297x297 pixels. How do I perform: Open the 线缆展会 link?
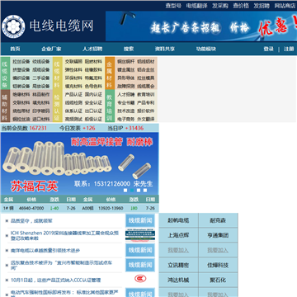pyautogui.click(x=146, y=86)
